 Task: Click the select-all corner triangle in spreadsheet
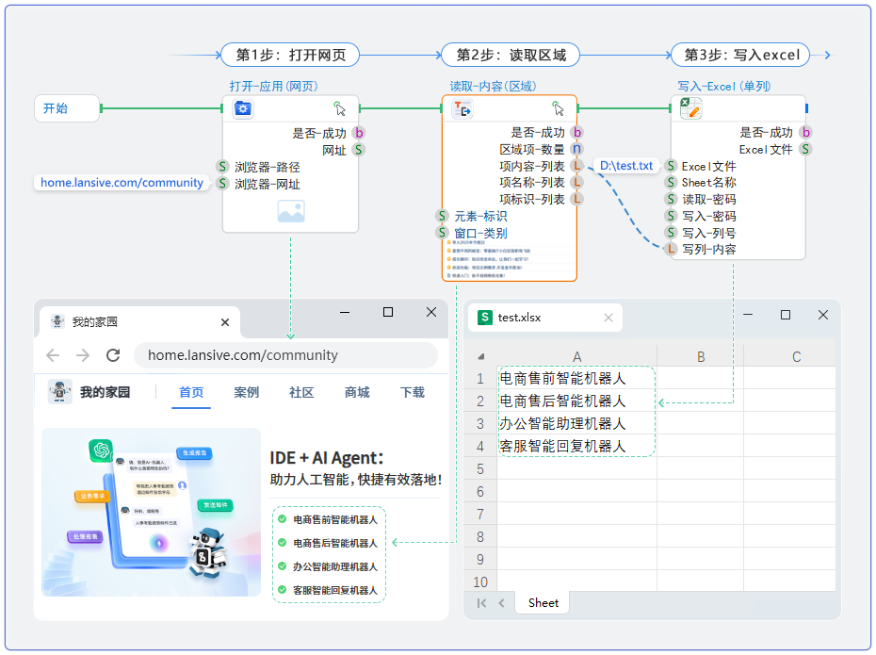(x=481, y=357)
